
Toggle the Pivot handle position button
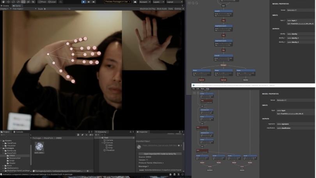(x=41, y=2)
